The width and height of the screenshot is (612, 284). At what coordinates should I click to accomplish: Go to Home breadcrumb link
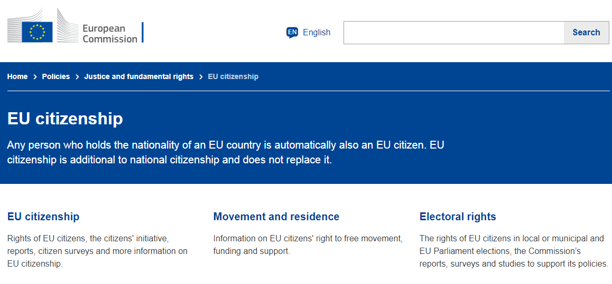(x=17, y=76)
